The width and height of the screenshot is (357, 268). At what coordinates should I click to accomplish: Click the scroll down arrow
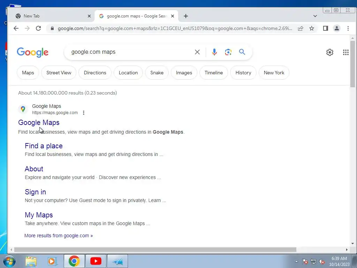[352, 243]
